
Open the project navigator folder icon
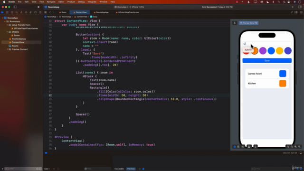pos(2,12)
